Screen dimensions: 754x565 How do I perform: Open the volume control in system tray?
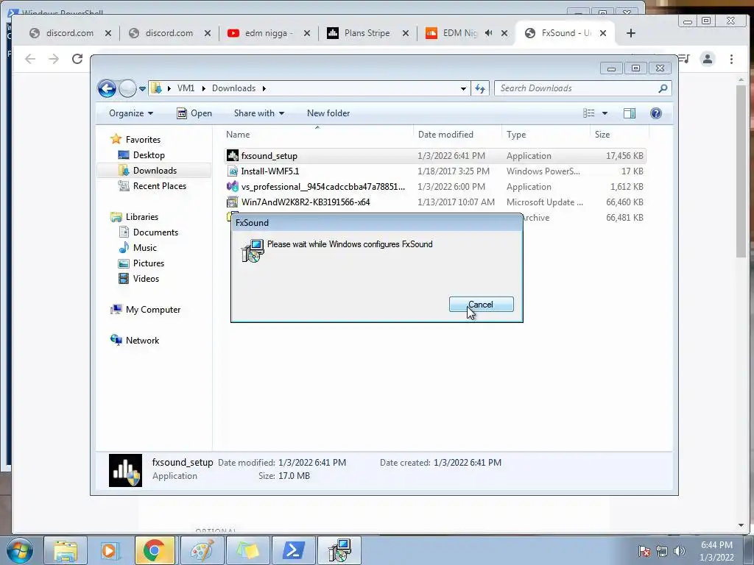point(680,552)
